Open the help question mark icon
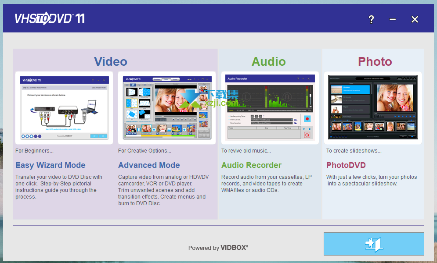Image resolution: width=437 pixels, height=263 pixels. 371,19
